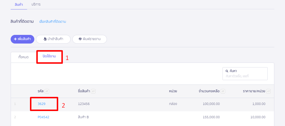Viewport: 285px width, 126px height.
Task: Click the search magnifier icon
Action: [x=227, y=71]
